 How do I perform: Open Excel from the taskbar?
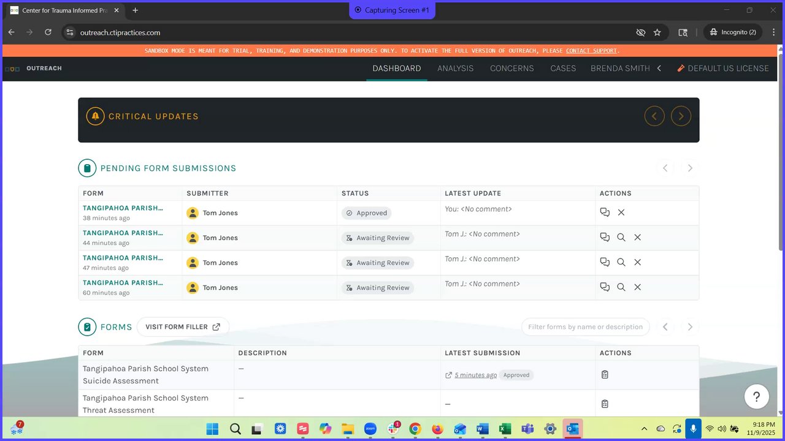505,429
